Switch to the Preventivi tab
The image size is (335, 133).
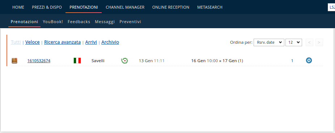(x=130, y=22)
